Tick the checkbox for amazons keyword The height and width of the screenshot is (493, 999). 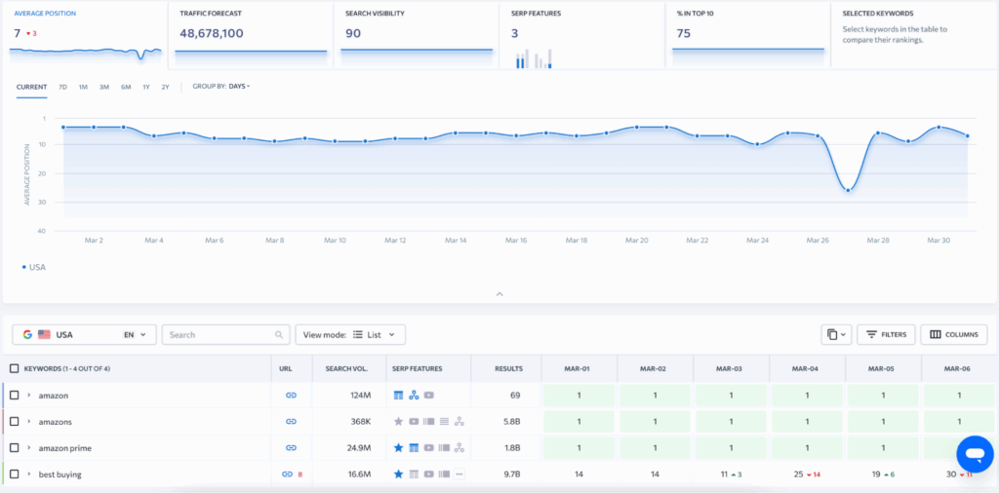[14, 421]
